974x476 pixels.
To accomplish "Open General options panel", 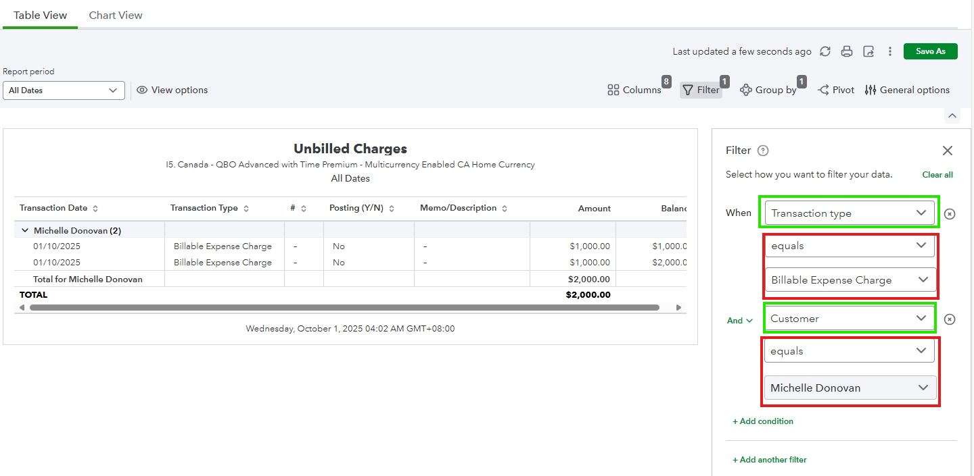I will click(907, 90).
